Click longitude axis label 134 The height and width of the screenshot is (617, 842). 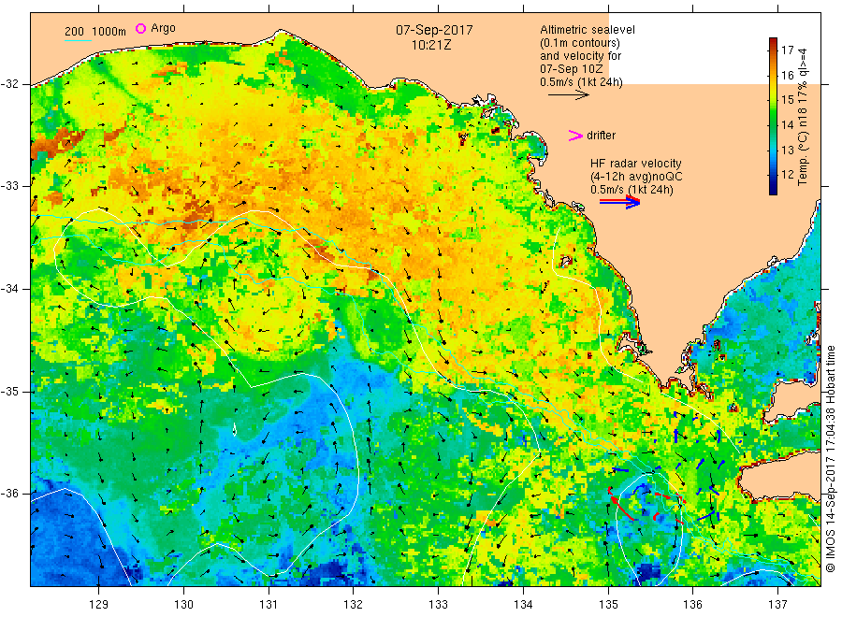pyautogui.click(x=523, y=605)
